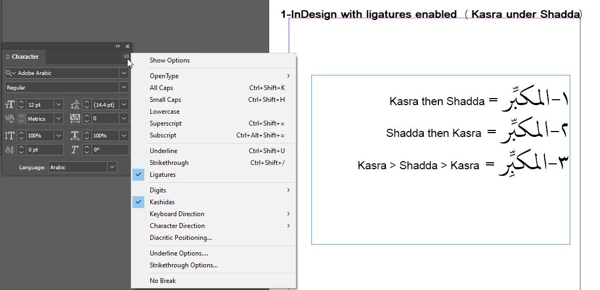600x290 pixels.
Task: Click the 'Shadda then Kasra' text line
Action: [x=434, y=133]
